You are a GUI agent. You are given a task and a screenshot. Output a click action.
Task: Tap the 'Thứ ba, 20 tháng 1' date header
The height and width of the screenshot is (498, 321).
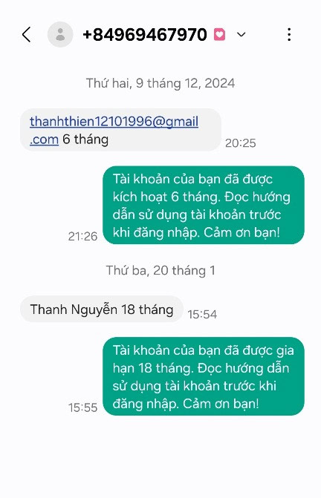[160, 271]
